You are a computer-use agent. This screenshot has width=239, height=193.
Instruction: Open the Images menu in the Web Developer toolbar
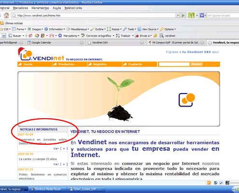pyautogui.click(x=35, y=29)
